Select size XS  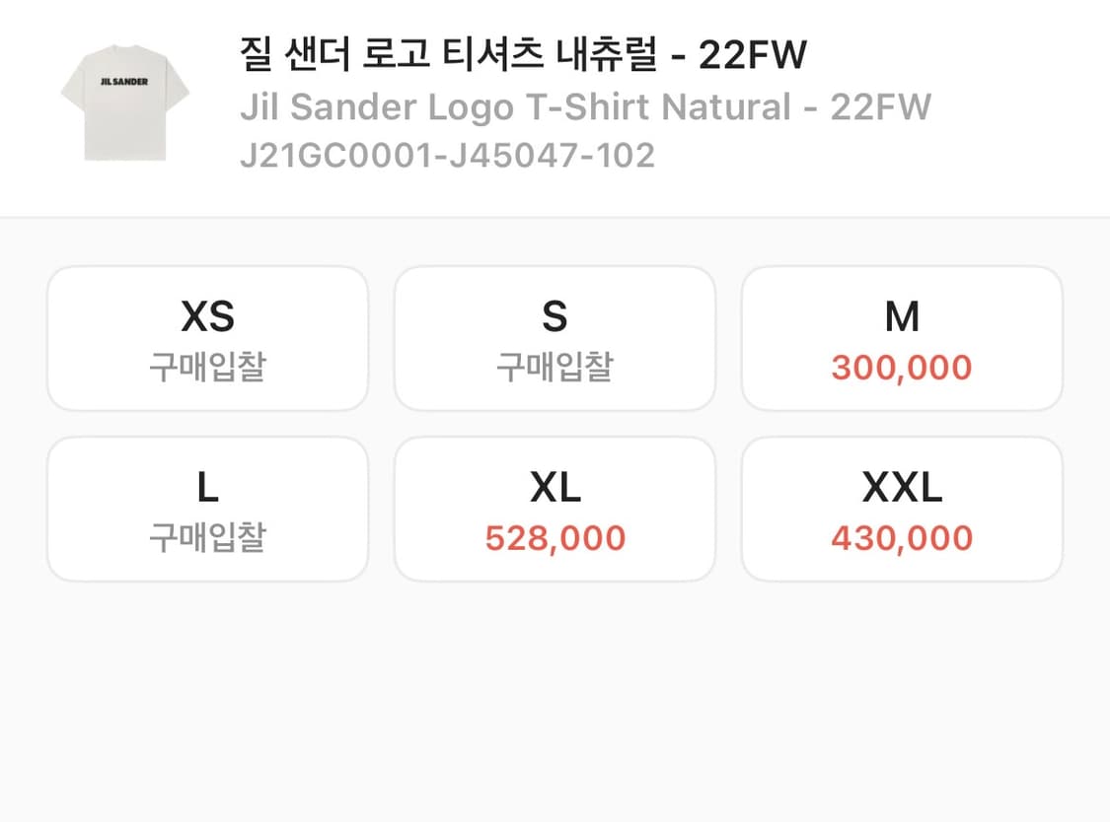tap(207, 337)
